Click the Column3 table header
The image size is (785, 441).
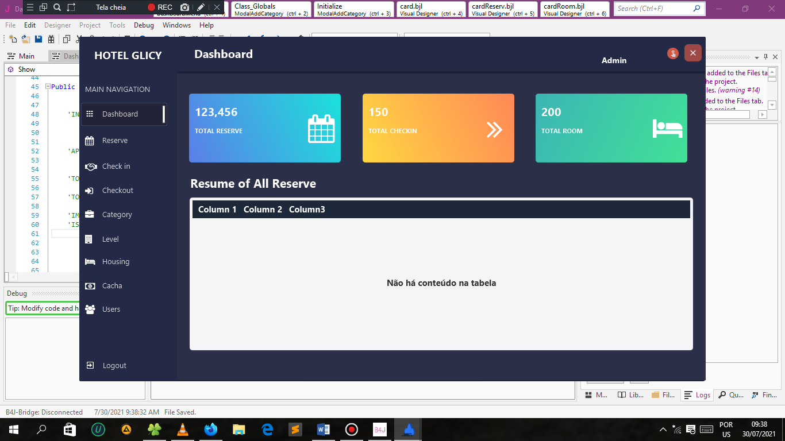click(307, 210)
